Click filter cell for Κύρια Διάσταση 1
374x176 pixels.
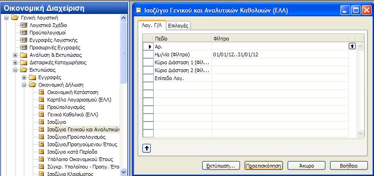click(x=280, y=62)
